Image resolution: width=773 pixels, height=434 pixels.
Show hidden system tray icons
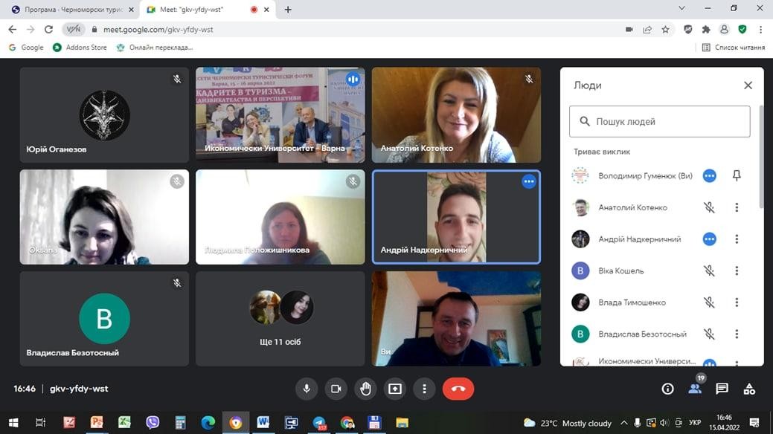[623, 423]
